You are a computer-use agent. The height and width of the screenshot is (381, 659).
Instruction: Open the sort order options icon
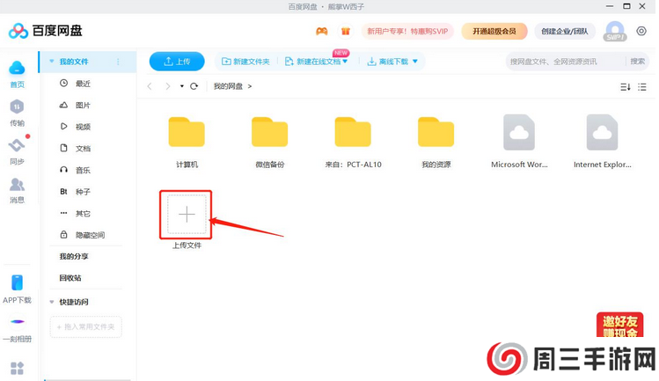pyautogui.click(x=626, y=86)
